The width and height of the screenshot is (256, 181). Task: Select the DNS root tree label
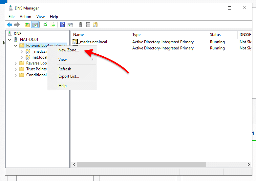pyautogui.click(x=18, y=34)
